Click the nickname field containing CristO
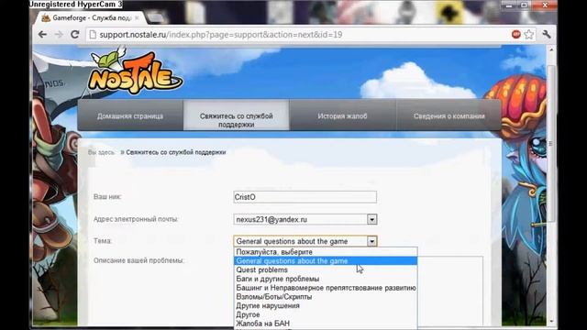This screenshot has height=330, width=587. [x=305, y=197]
